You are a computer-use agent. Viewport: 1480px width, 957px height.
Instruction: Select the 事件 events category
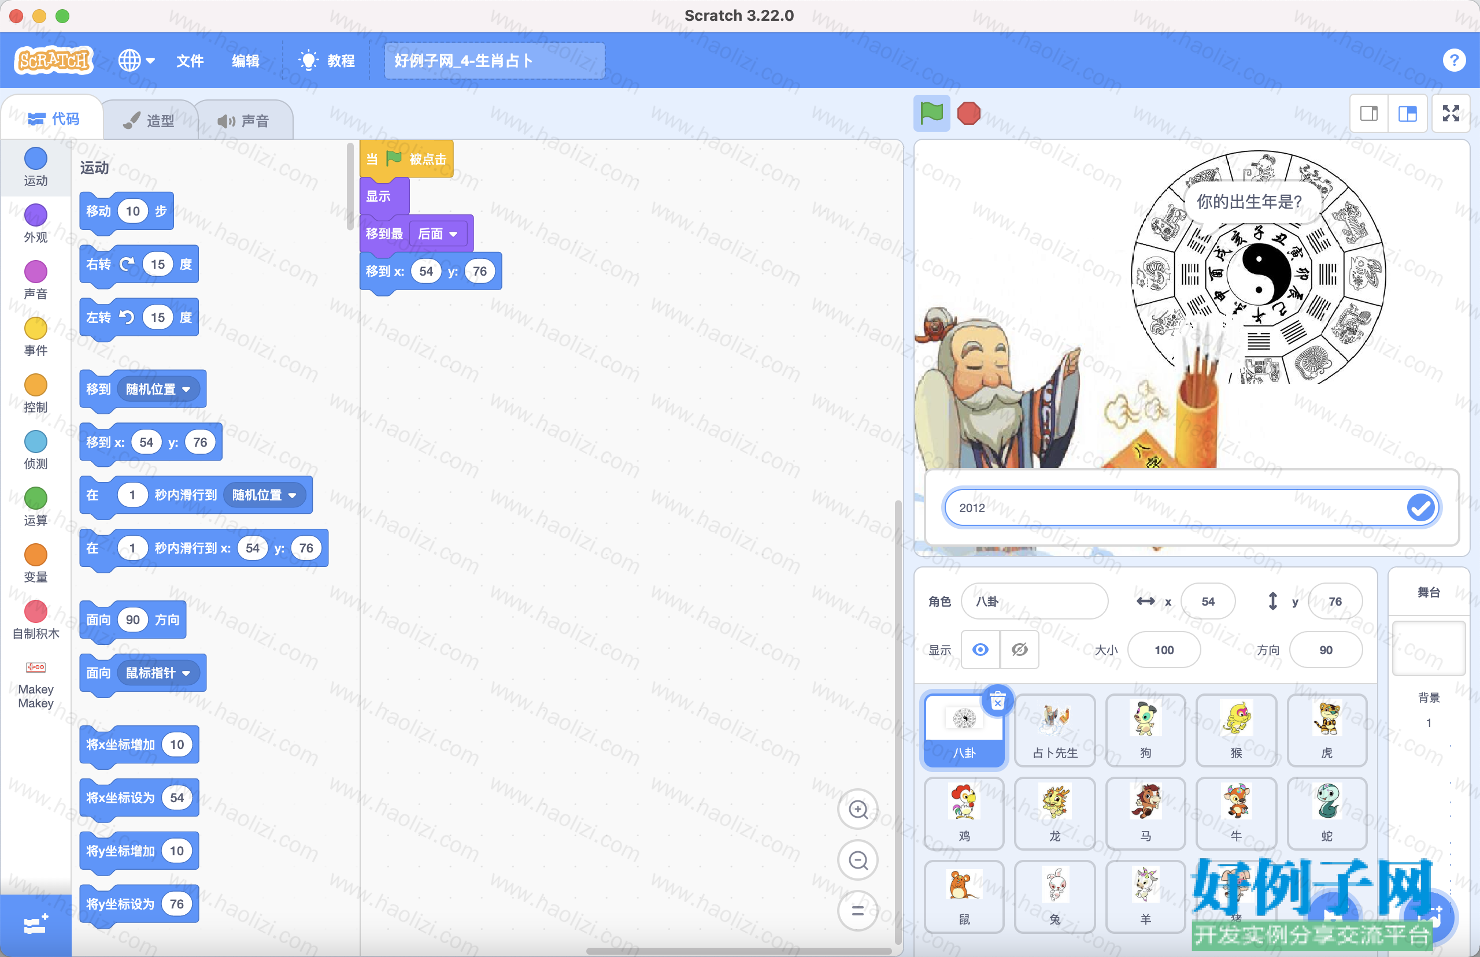35,336
